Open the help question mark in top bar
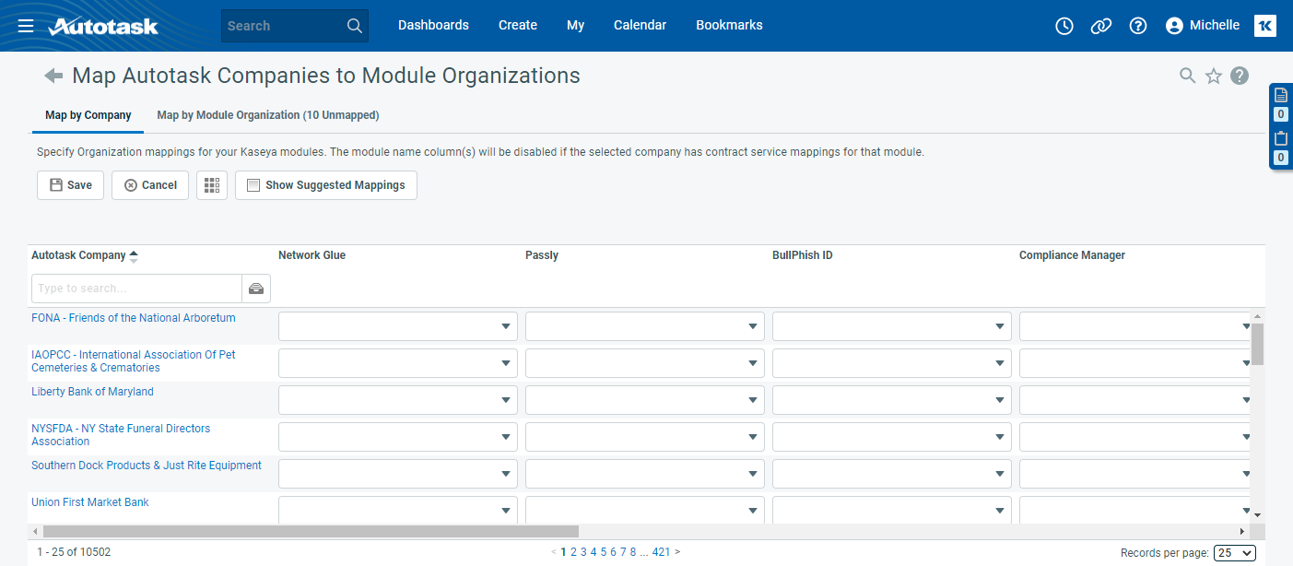The width and height of the screenshot is (1293, 566). coord(1138,26)
